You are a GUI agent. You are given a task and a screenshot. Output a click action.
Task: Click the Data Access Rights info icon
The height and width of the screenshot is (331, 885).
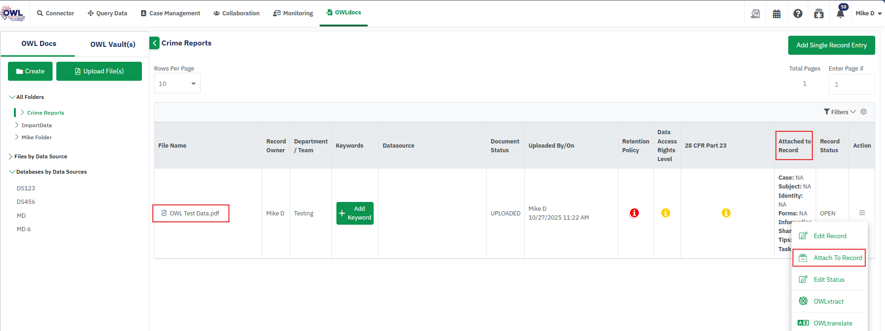click(x=666, y=213)
